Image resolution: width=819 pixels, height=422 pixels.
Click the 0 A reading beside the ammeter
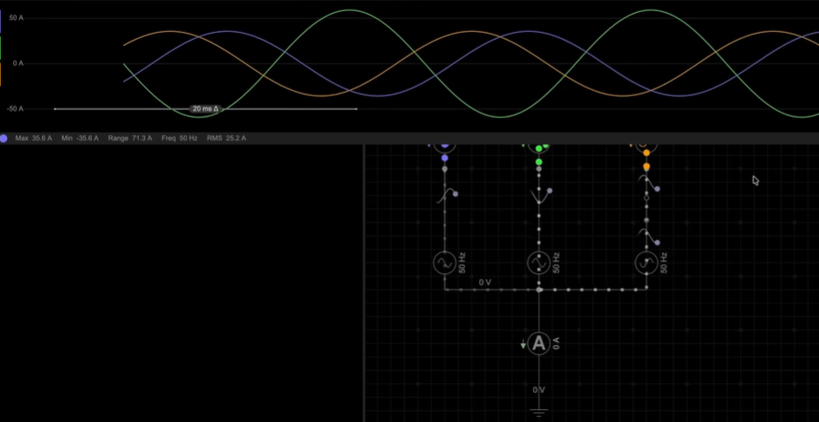coord(556,344)
